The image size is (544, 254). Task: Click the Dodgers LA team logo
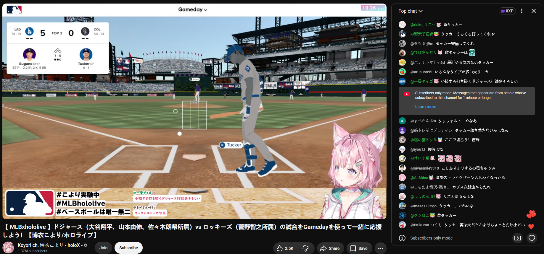tap(29, 31)
